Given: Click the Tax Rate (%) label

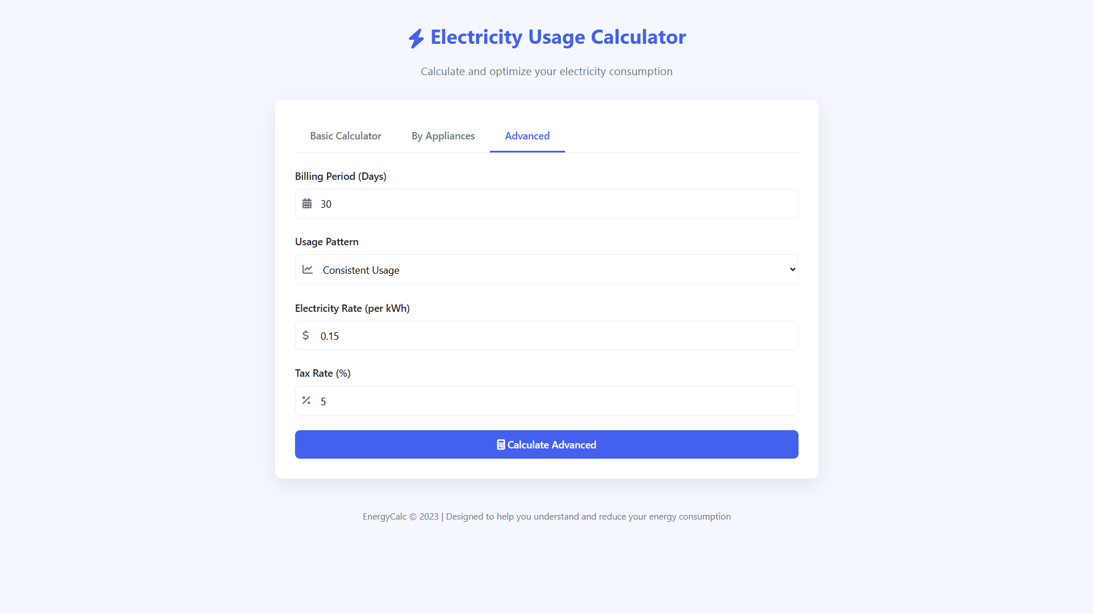Looking at the screenshot, I should point(323,373).
